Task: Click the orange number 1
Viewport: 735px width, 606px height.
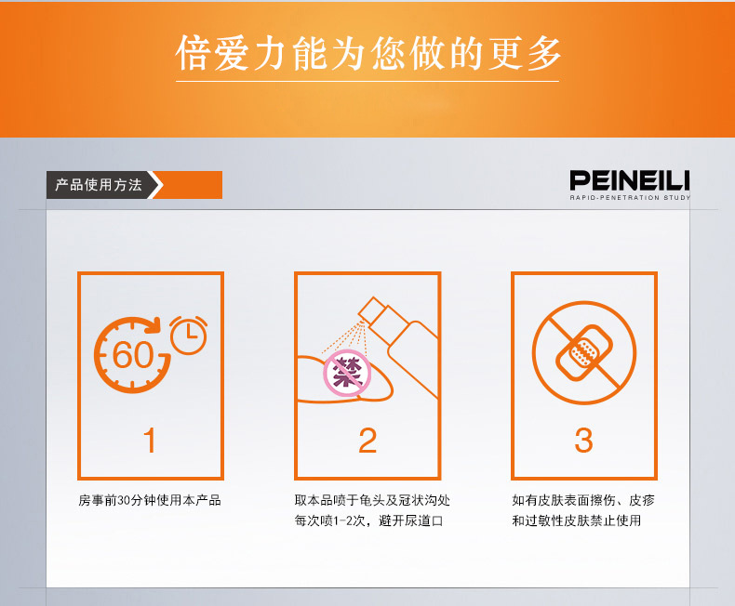Action: pos(150,441)
